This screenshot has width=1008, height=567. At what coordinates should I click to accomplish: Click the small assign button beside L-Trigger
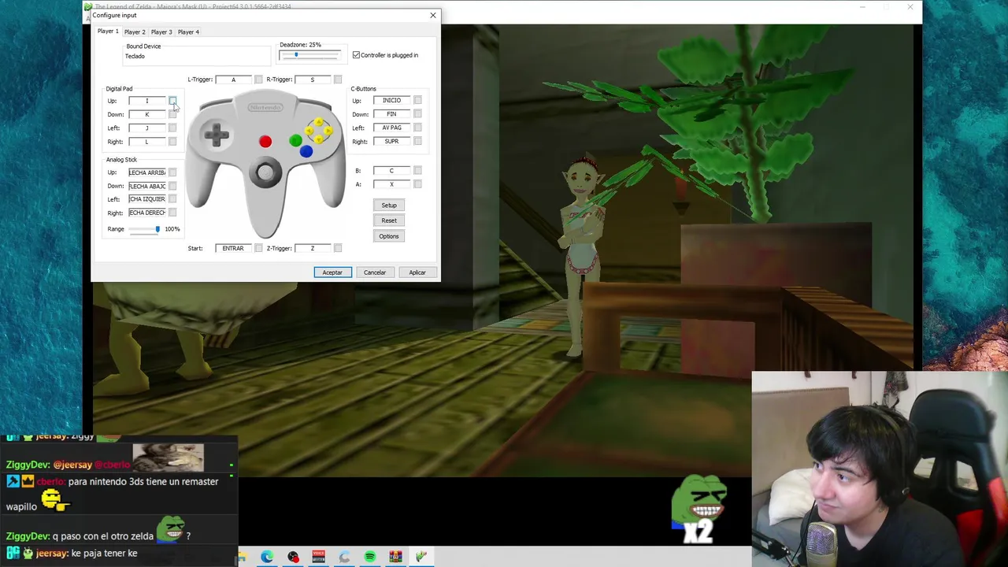258,80
